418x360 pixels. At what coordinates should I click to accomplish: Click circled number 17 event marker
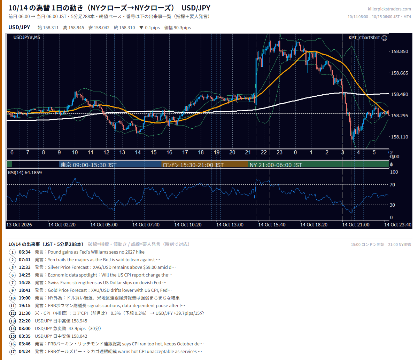click(x=13, y=352)
